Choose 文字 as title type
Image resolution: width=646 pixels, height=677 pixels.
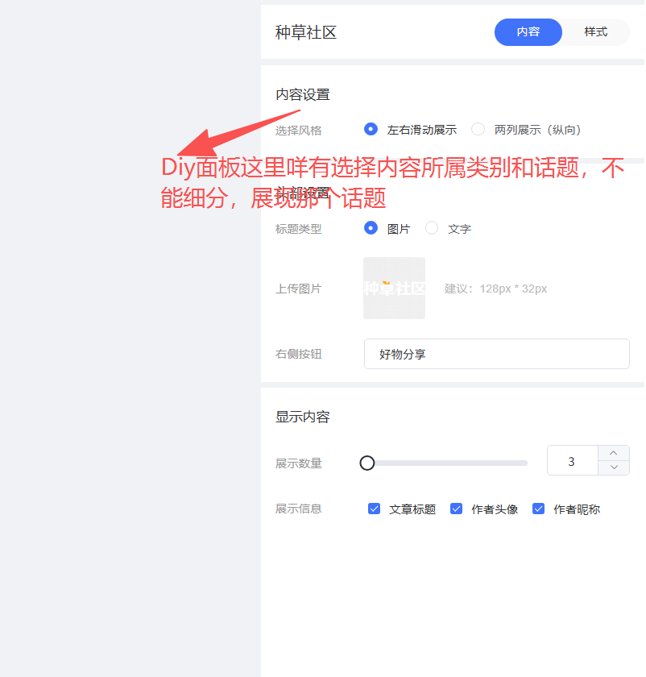click(432, 228)
